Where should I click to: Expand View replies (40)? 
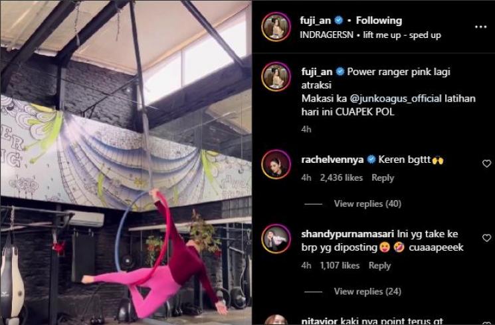point(367,204)
